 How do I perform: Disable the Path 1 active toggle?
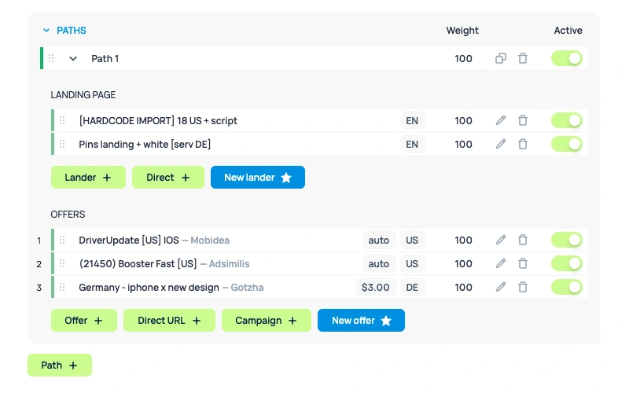click(x=567, y=58)
